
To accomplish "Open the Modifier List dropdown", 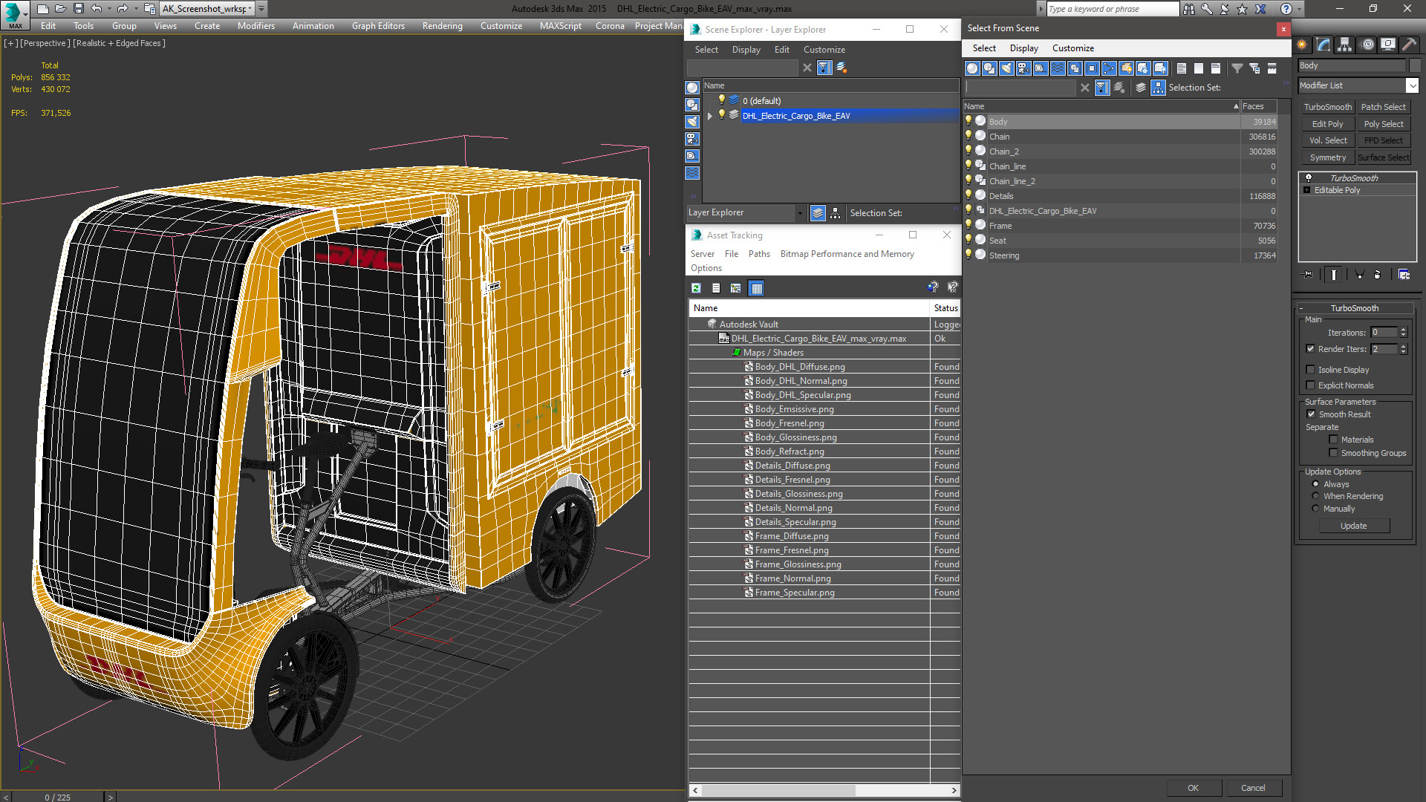I will click(1412, 85).
